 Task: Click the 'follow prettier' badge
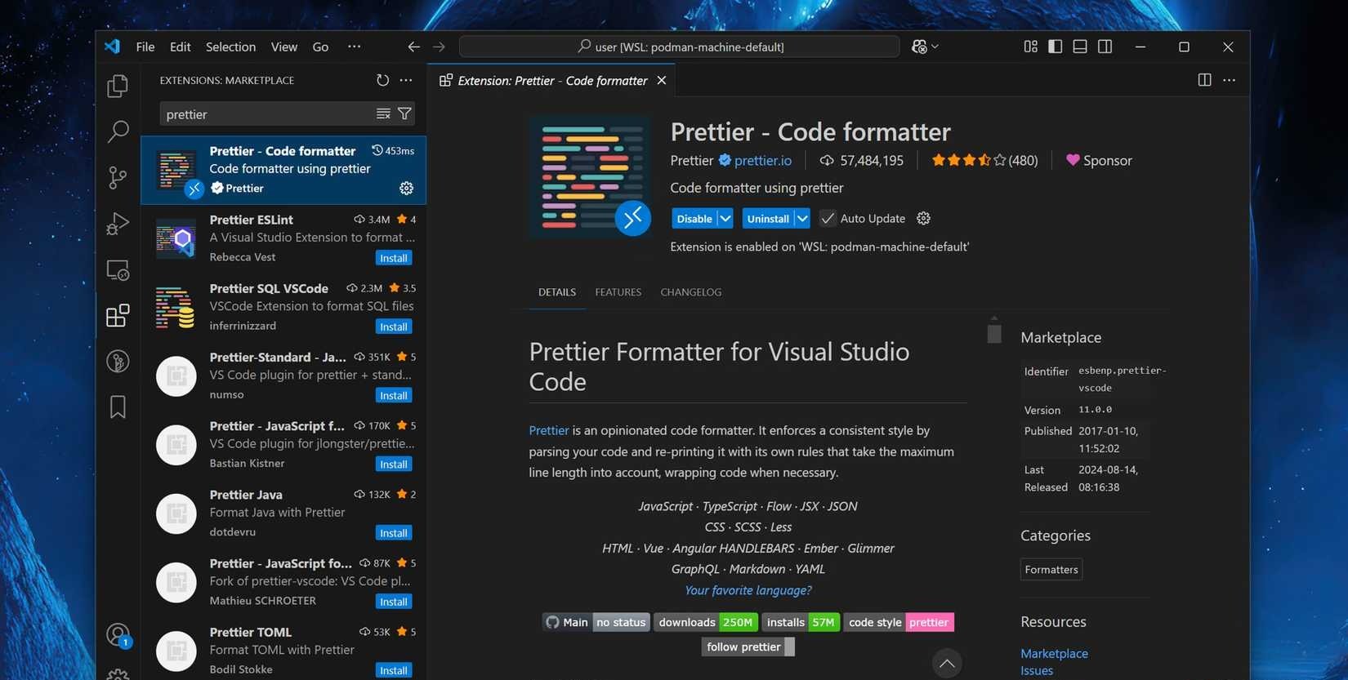748,647
